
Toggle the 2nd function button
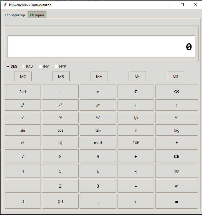click(23, 92)
